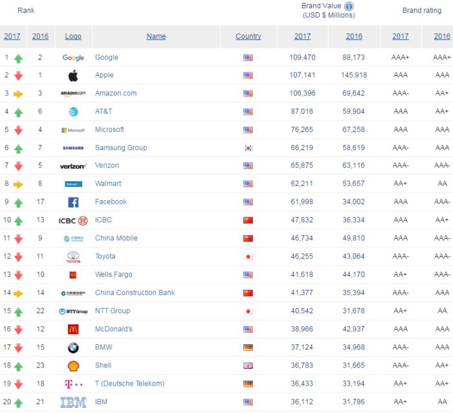
Task: Click the McDonald's logo icon
Action: coord(73,329)
